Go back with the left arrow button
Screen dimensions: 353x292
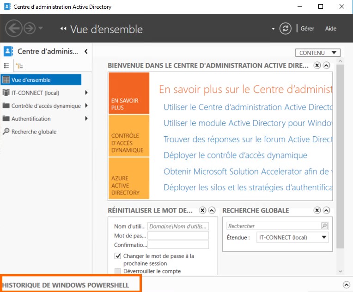13,28
